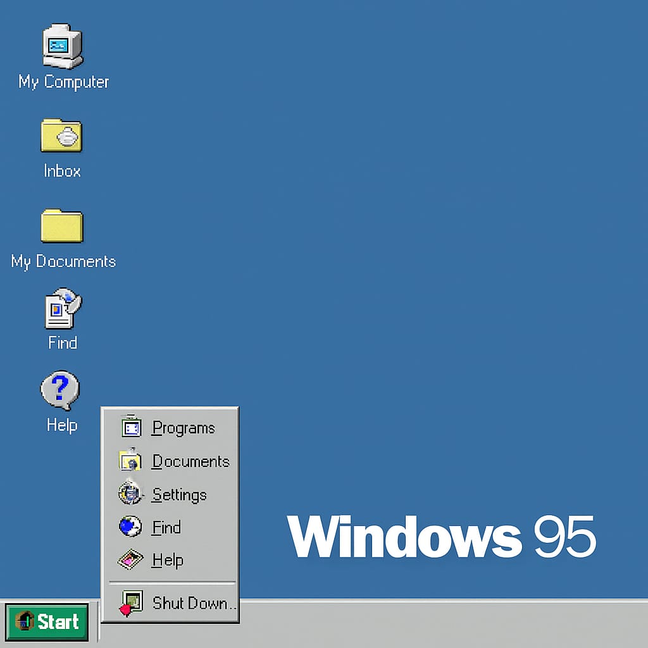The width and height of the screenshot is (648, 648).
Task: Click the Help book icon in the Start menu
Action: tap(131, 560)
